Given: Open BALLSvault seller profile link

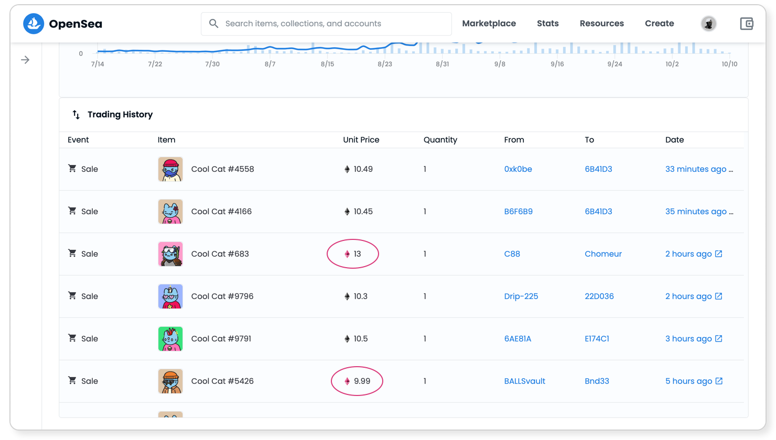Looking at the screenshot, I should (524, 381).
